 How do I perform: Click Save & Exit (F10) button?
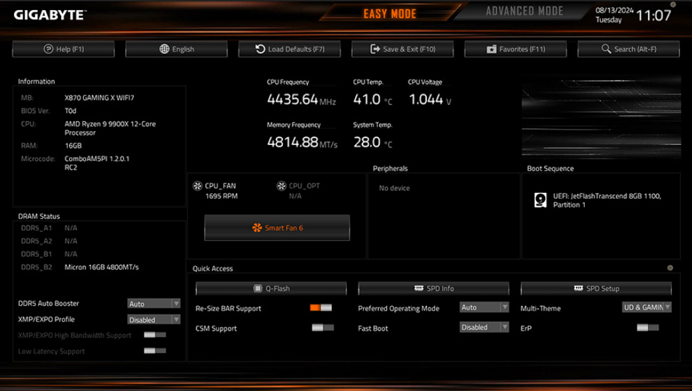pyautogui.click(x=402, y=49)
